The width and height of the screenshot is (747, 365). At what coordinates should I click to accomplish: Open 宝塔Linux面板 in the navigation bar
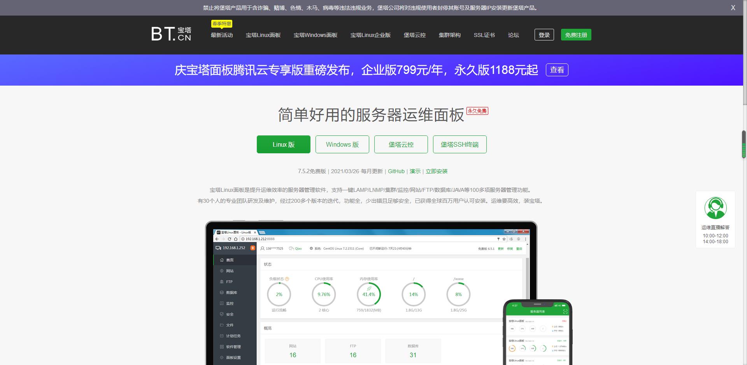click(263, 35)
